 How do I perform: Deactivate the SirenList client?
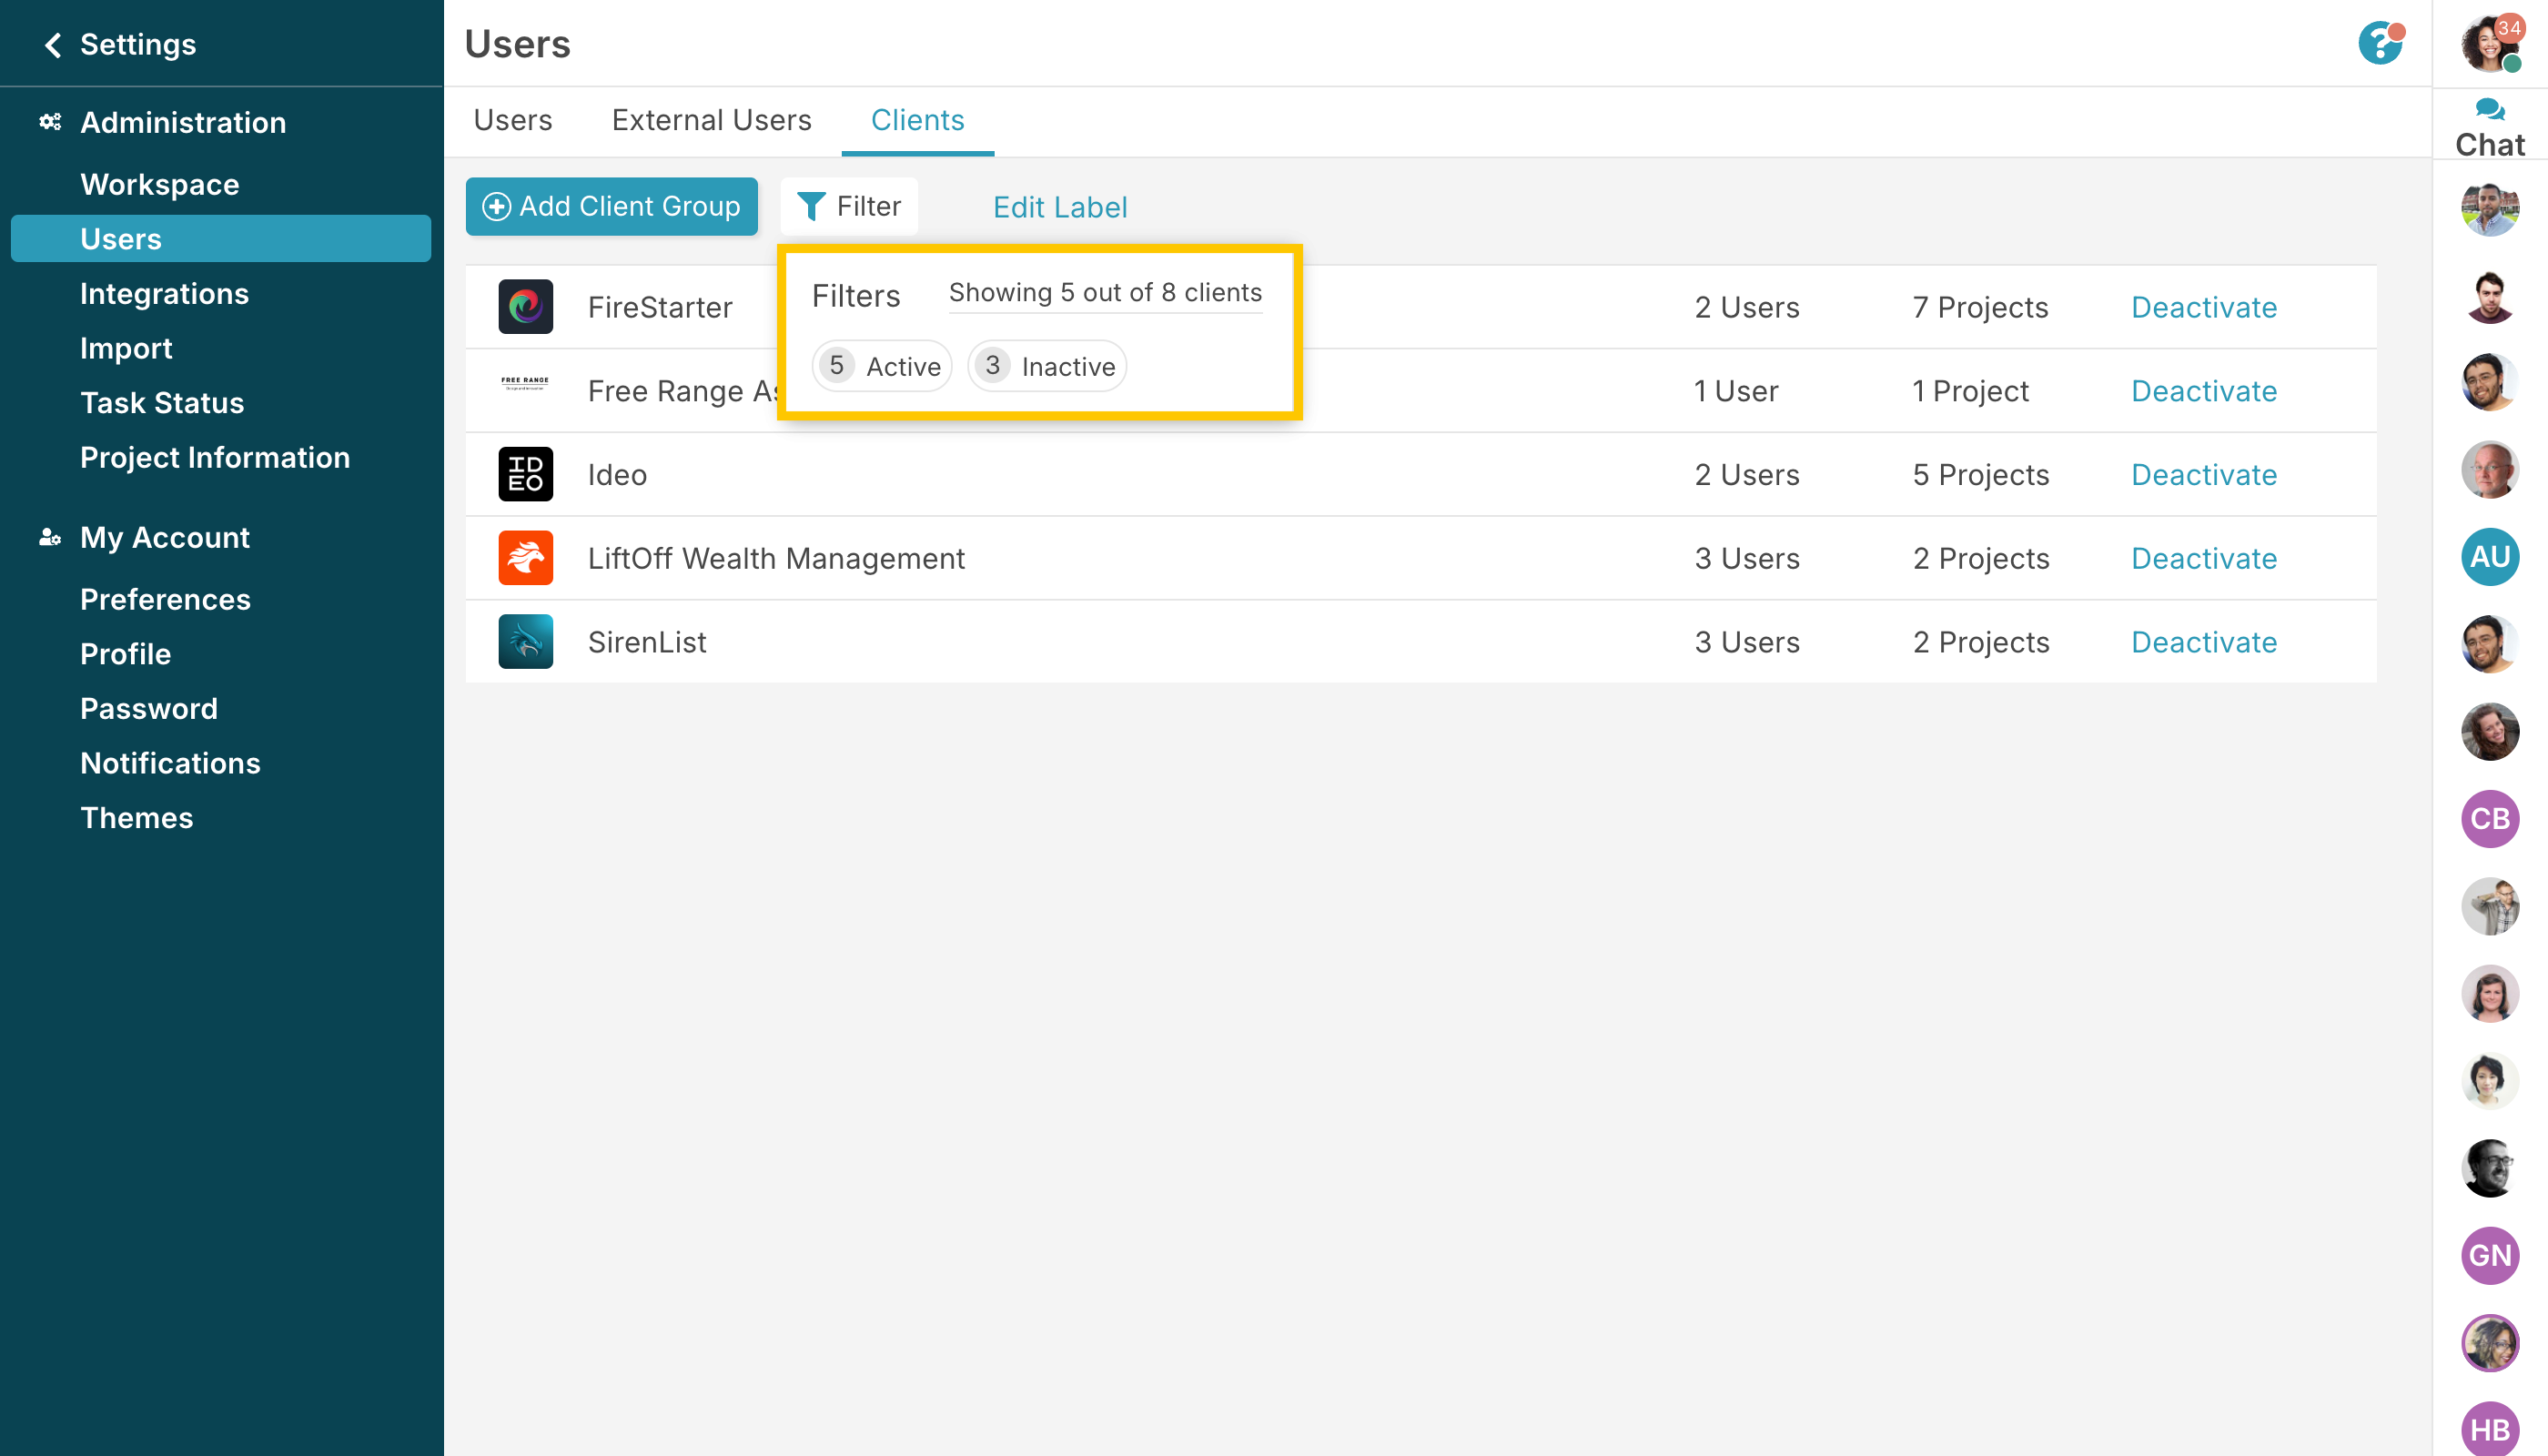(x=2203, y=642)
